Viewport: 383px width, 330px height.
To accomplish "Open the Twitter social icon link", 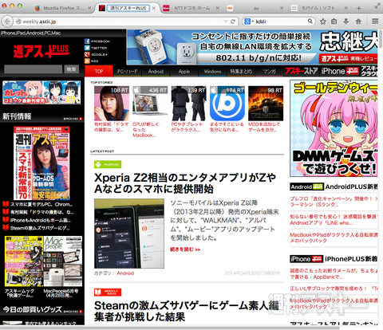I will pos(96,48).
